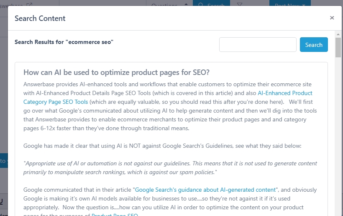Click the dialog's vertical scrollbar thumb

pyautogui.click(x=338, y=47)
